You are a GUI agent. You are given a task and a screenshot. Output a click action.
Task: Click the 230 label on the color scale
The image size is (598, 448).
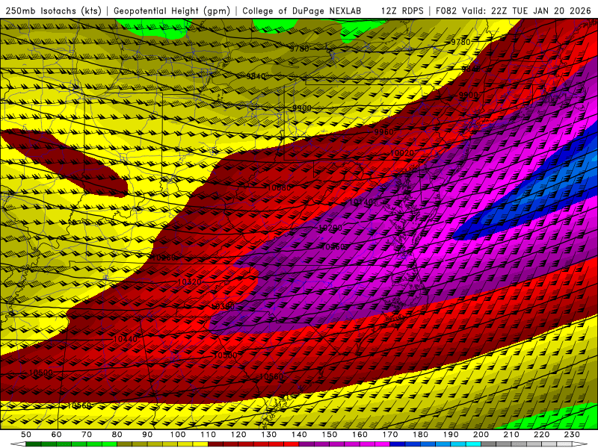click(572, 434)
